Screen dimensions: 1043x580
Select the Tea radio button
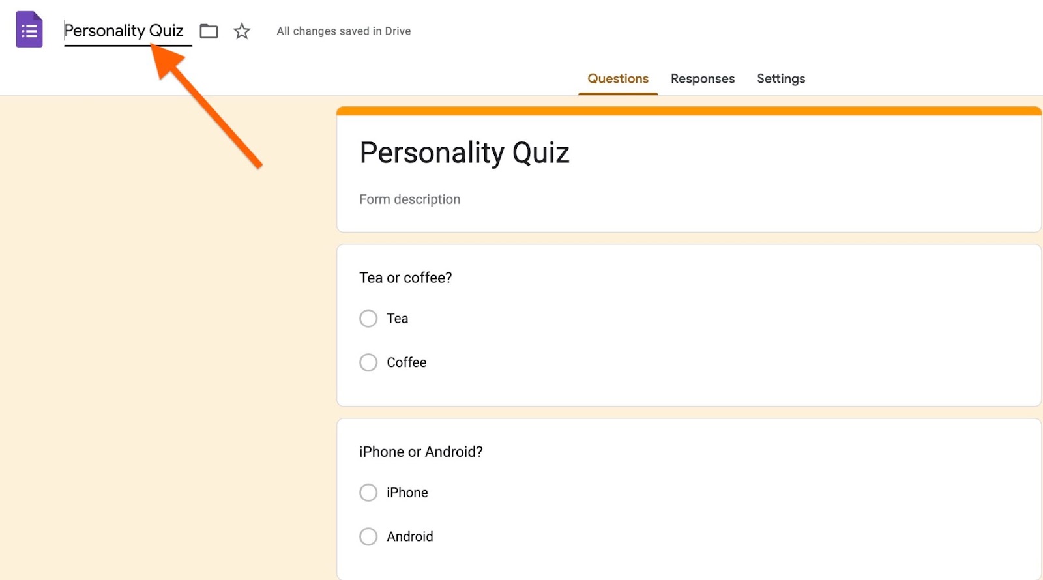point(368,319)
